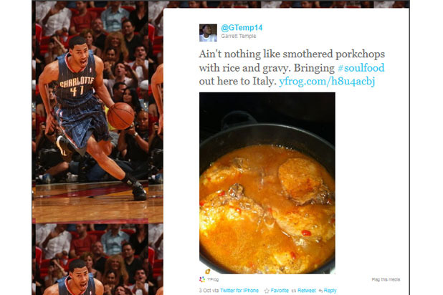The image size is (443, 295).
Task: Open the Twitter for iPhone link
Action: [239, 291]
